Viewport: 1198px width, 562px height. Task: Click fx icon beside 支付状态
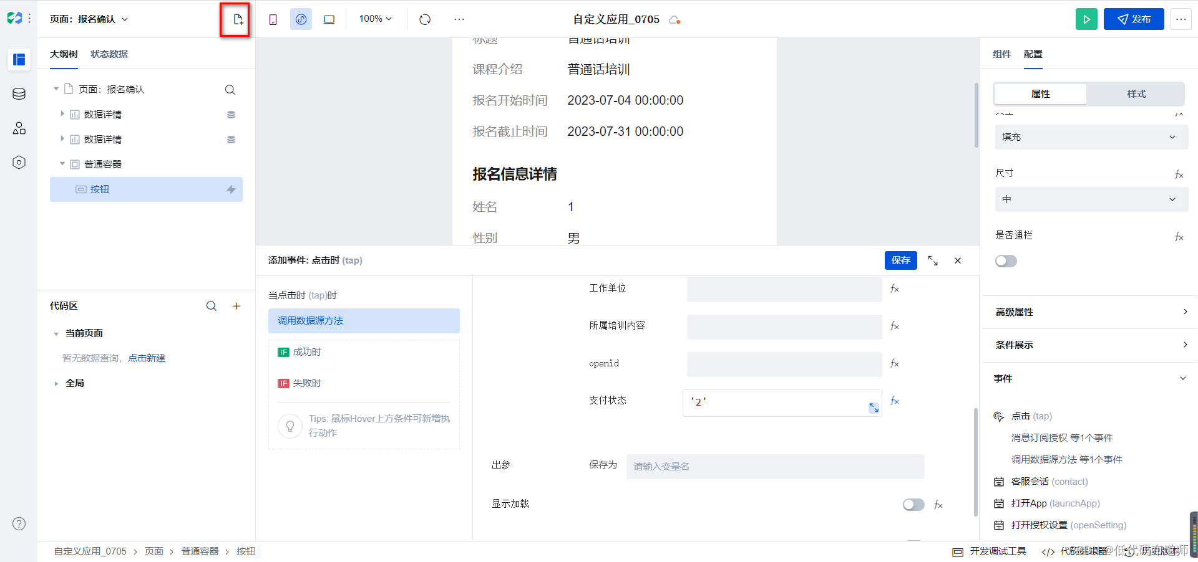coord(895,401)
